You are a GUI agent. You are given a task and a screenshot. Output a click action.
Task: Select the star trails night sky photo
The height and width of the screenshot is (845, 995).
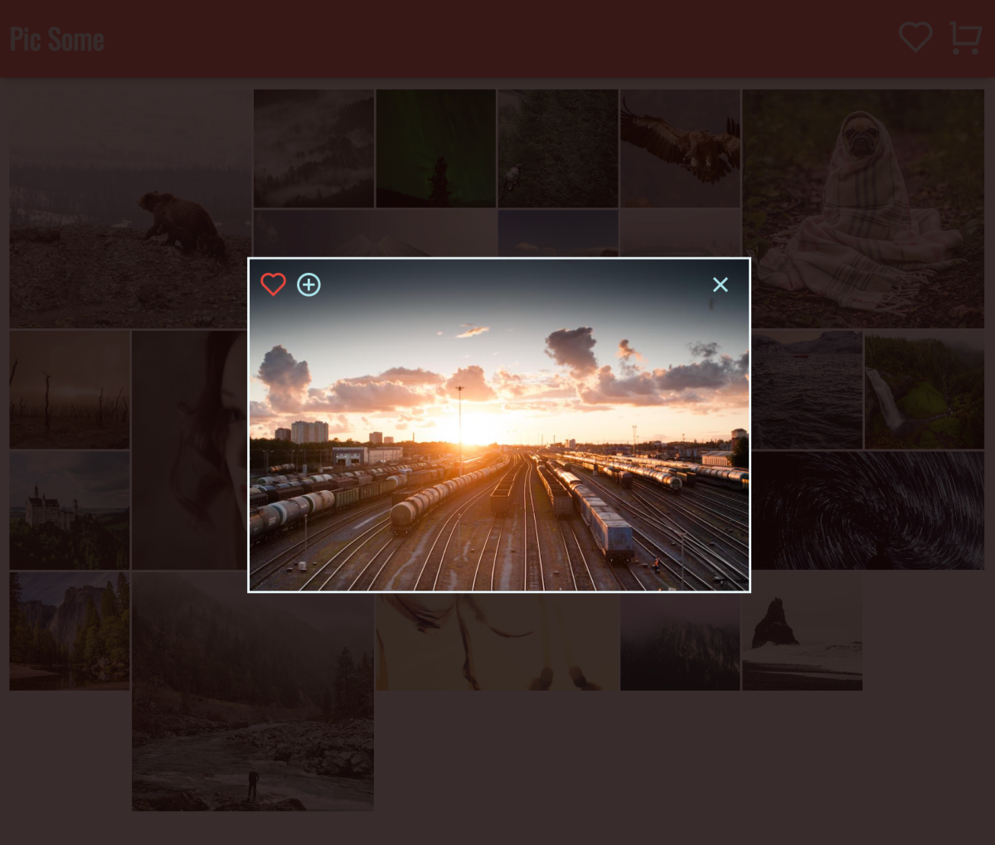869,510
